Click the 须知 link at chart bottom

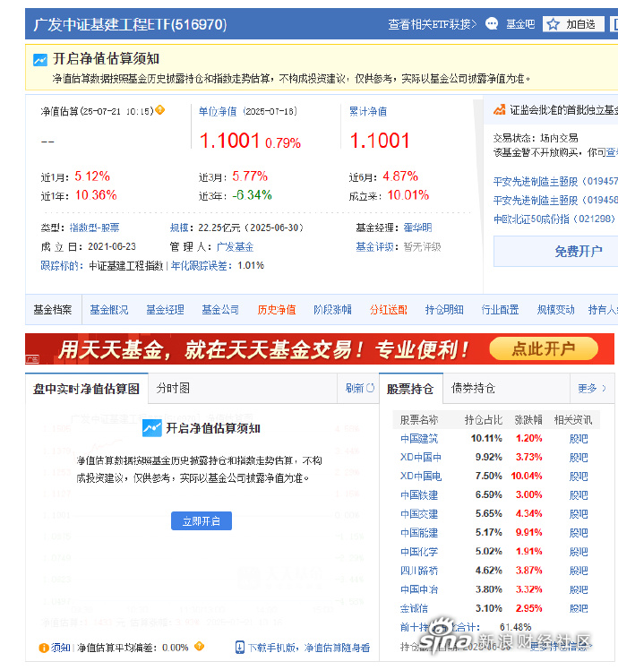click(61, 648)
